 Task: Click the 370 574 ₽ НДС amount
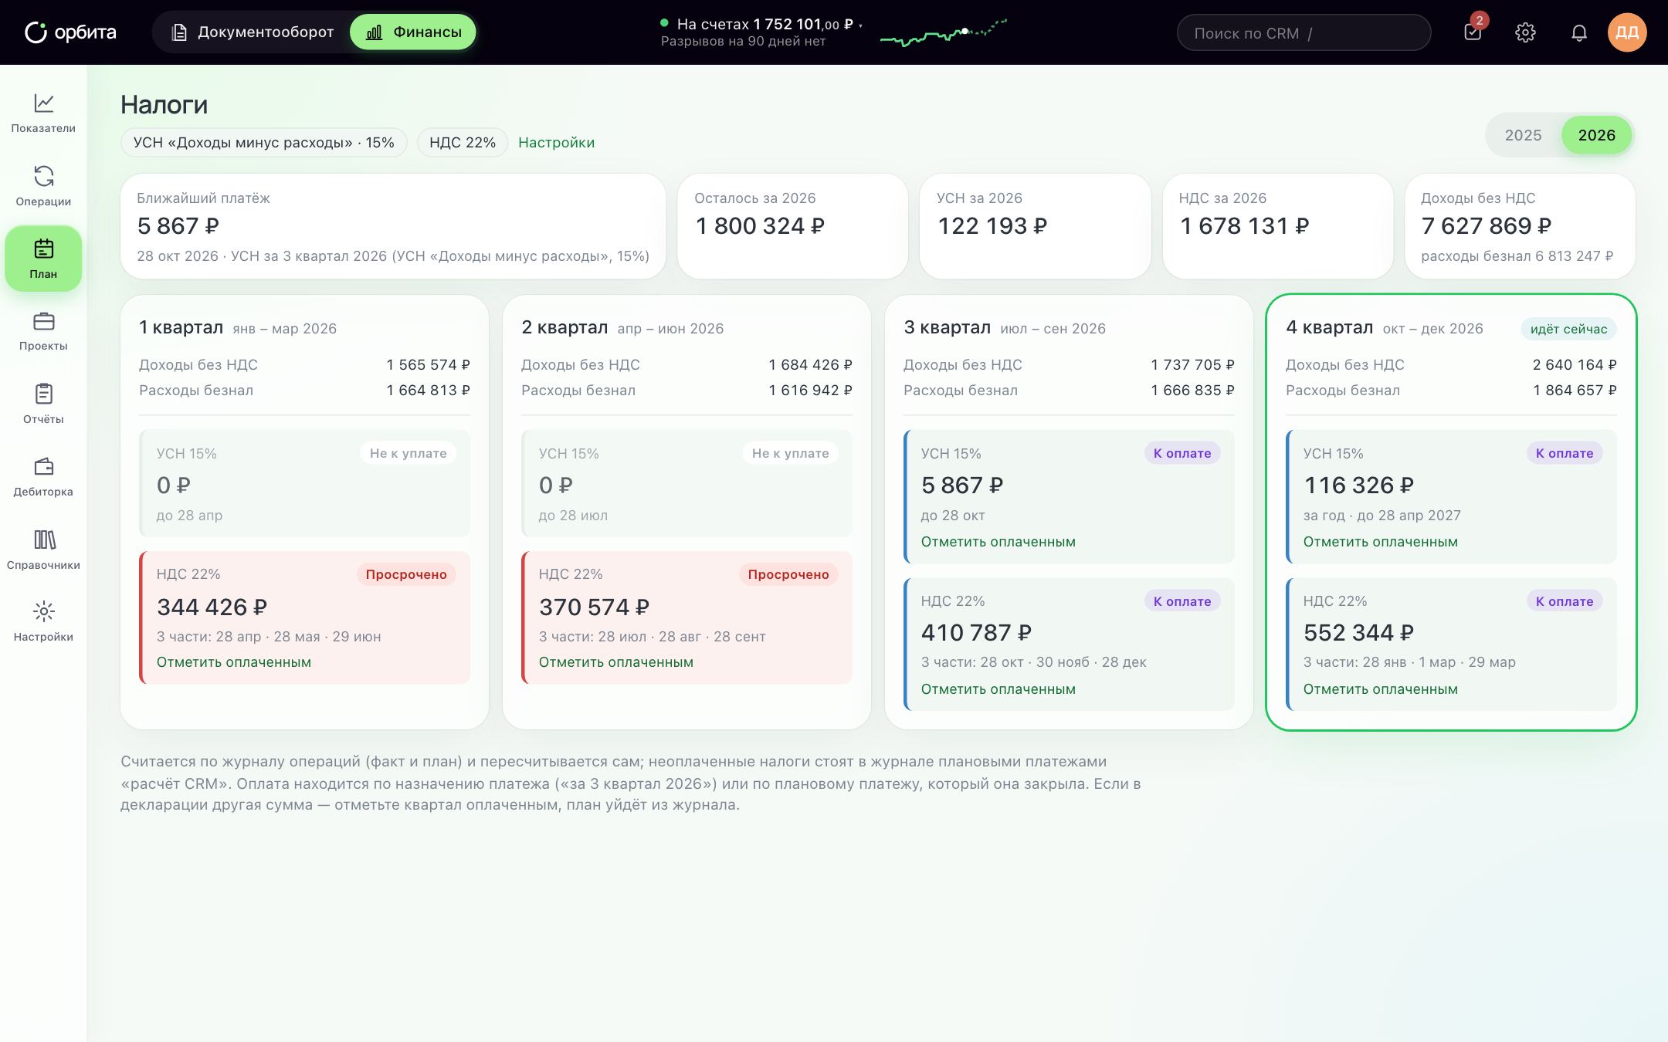click(x=594, y=607)
